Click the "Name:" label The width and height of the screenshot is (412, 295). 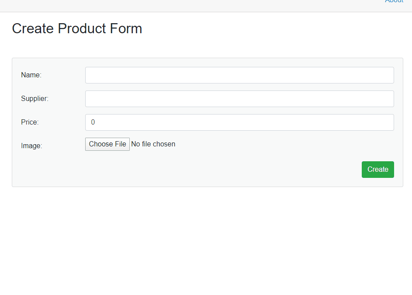coord(31,75)
